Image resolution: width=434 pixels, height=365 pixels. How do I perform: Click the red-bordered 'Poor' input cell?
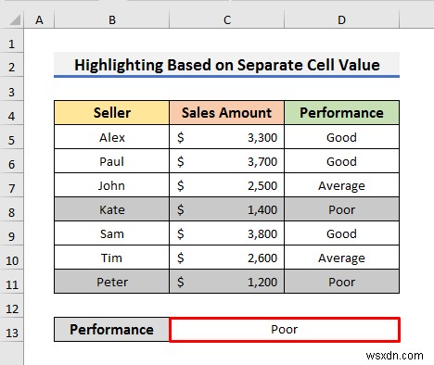[285, 330]
